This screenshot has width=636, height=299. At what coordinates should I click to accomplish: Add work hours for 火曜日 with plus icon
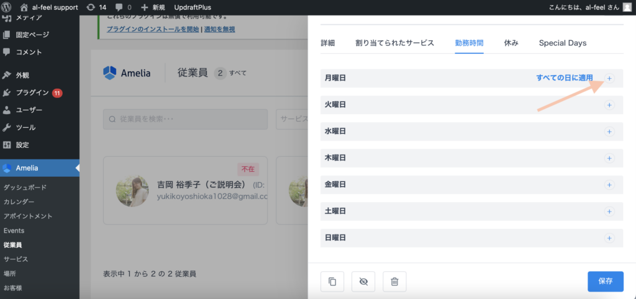coord(609,105)
